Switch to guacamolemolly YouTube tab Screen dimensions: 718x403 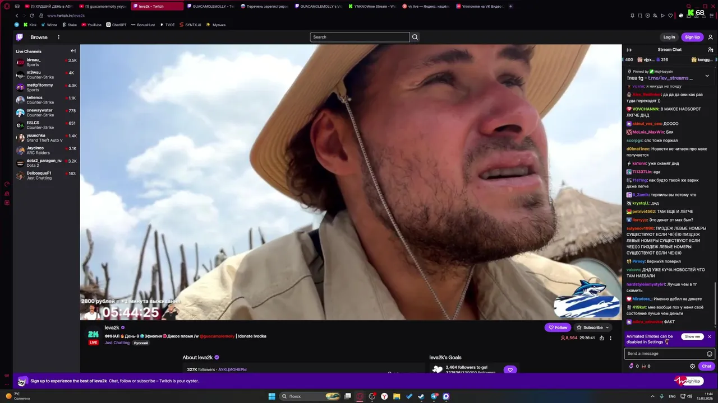[103, 6]
